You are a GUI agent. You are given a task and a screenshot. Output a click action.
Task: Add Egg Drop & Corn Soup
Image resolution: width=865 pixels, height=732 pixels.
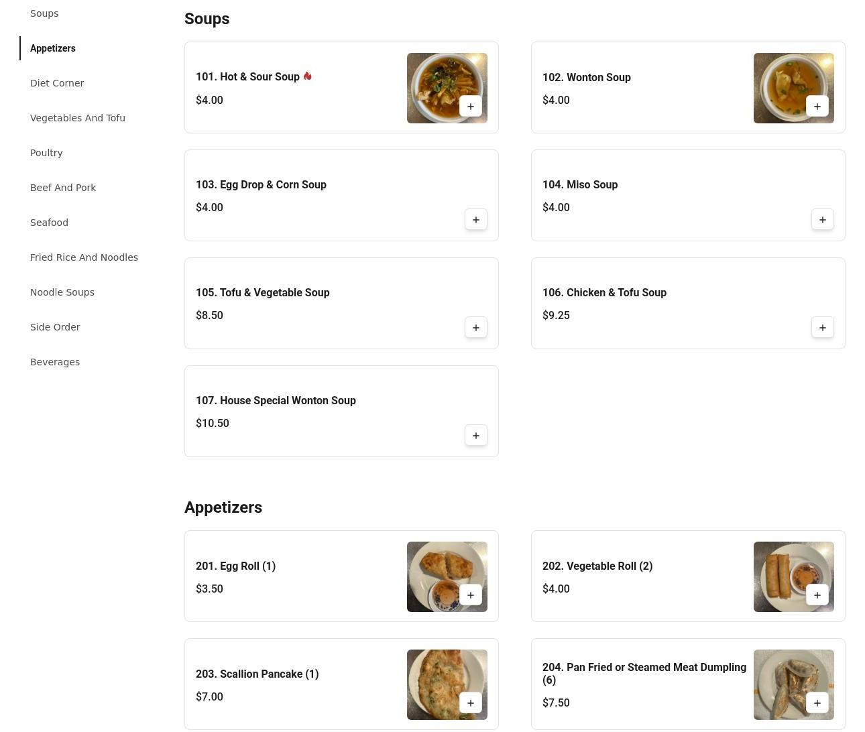(475, 220)
